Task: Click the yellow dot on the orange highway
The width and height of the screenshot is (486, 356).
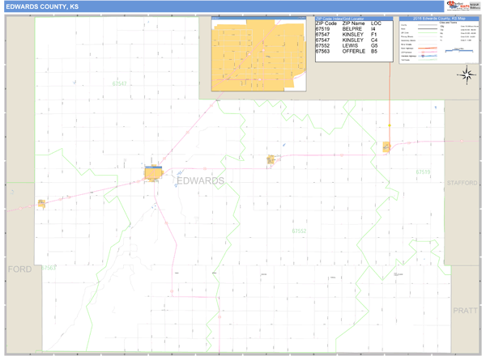Action: click(390, 125)
